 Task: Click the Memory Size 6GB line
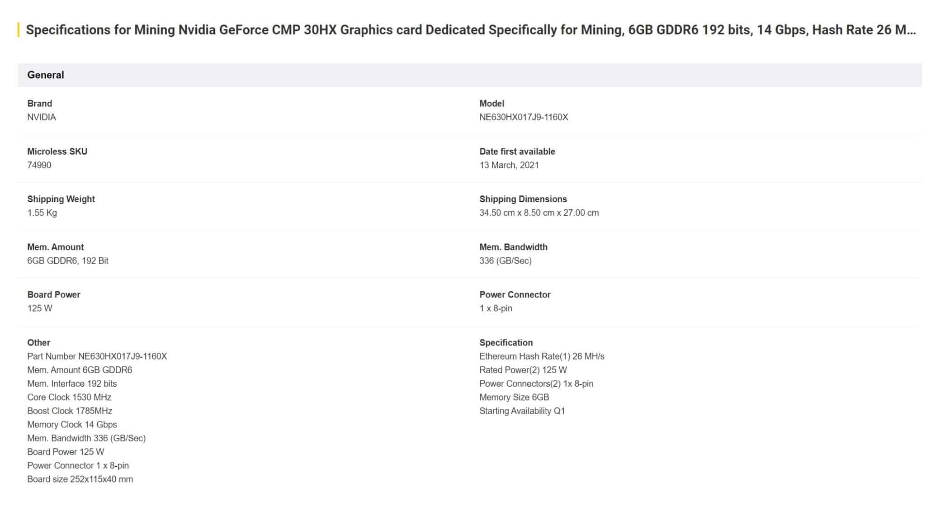point(514,397)
